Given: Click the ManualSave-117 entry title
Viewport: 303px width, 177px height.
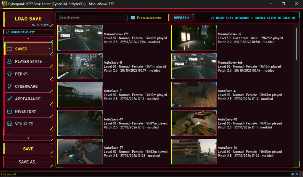Looking at the screenshot, I should (229, 34).
